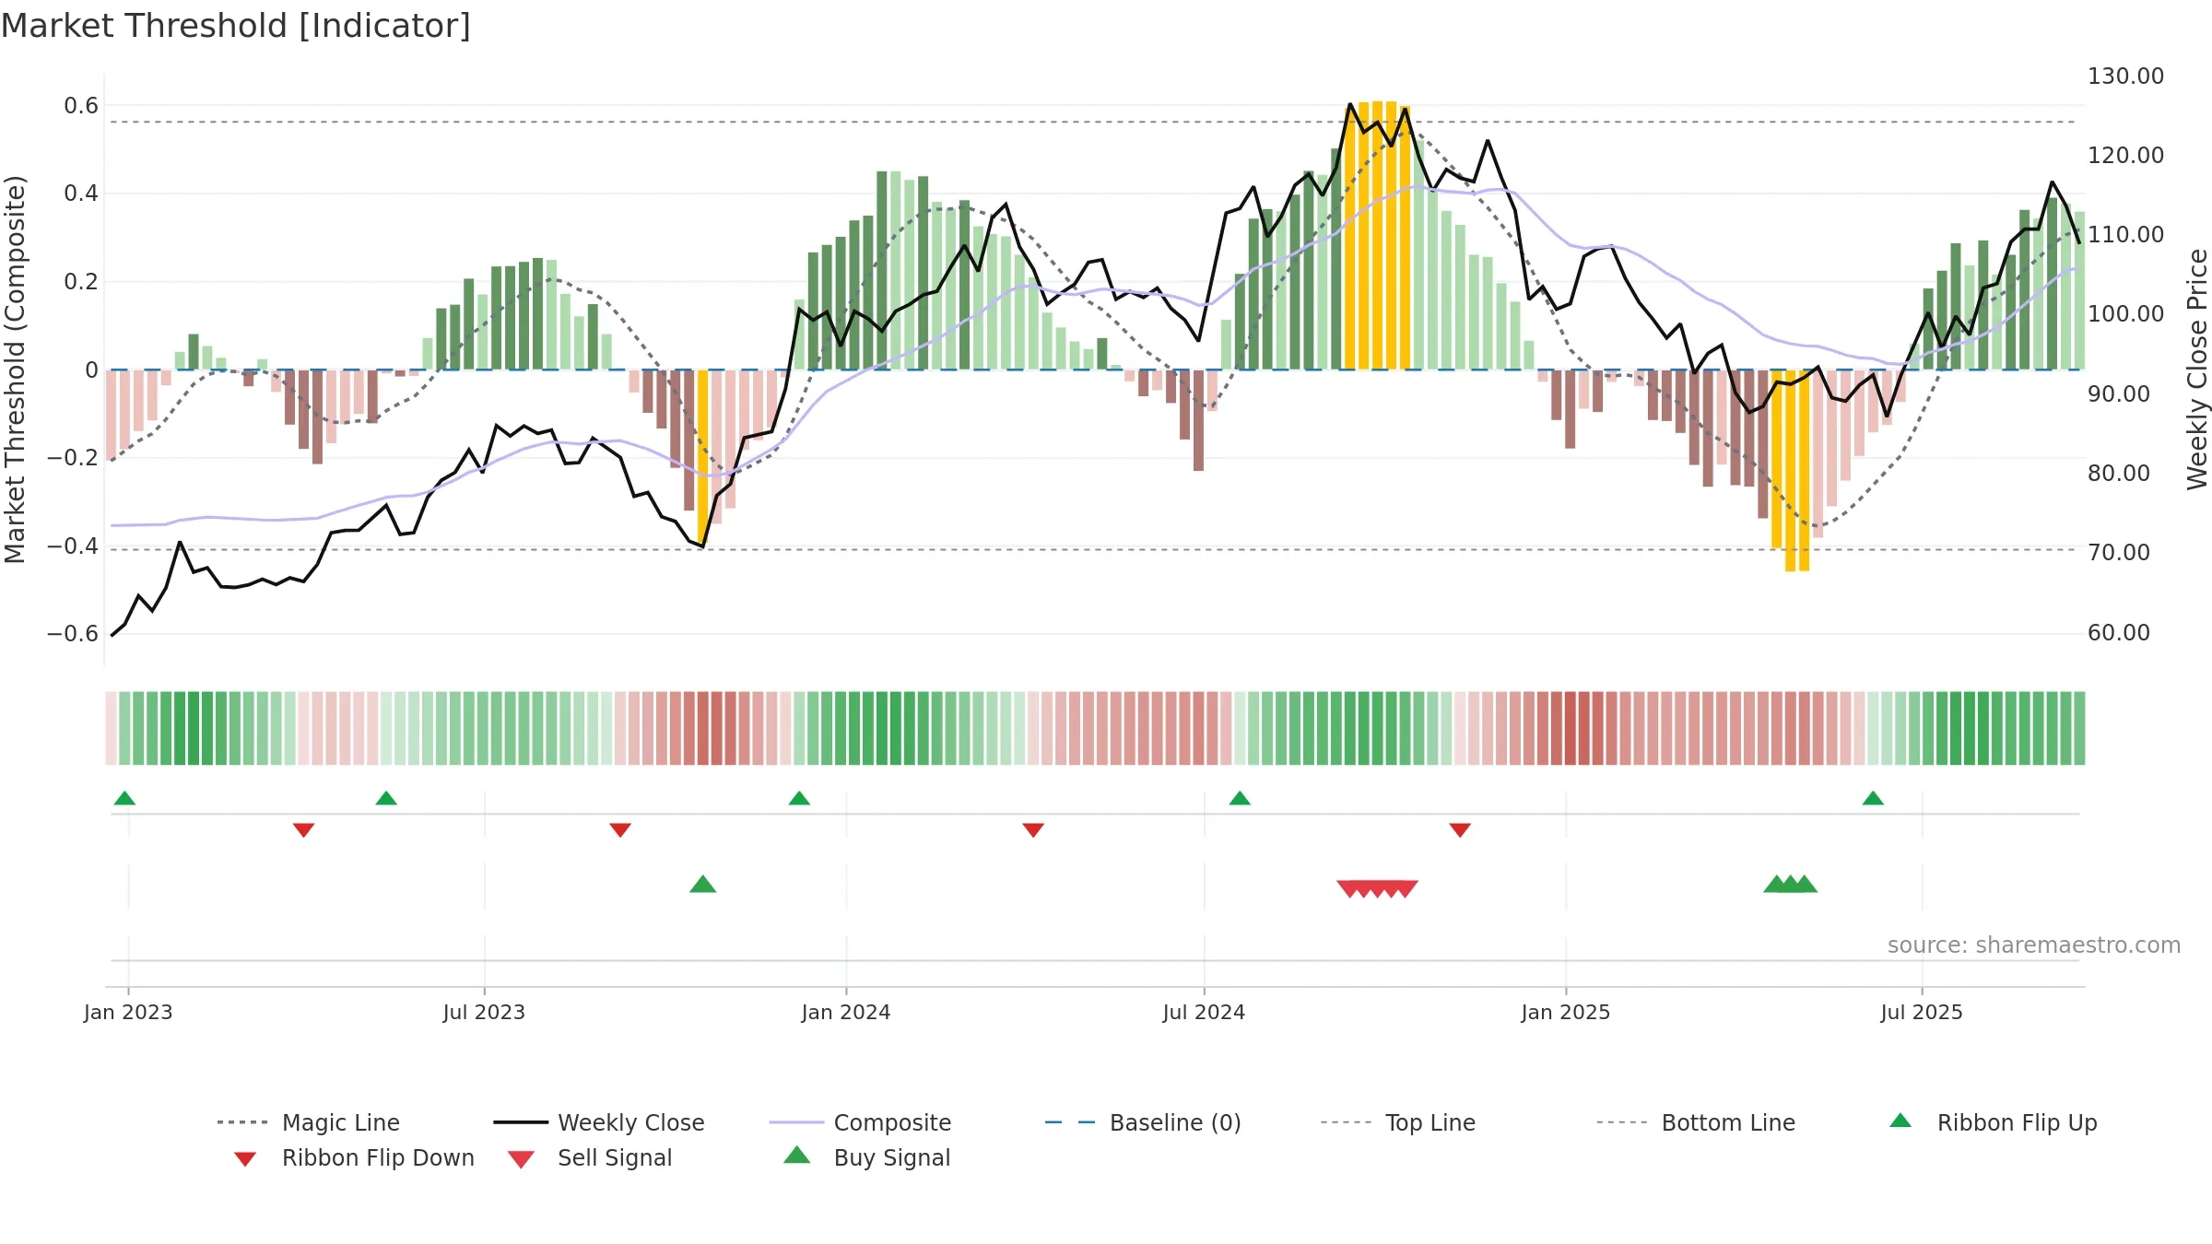Viewport: 2212px width, 1244px height.
Task: Click the green triangle icon beside Ribbon Flip Up
Action: tap(1900, 1121)
